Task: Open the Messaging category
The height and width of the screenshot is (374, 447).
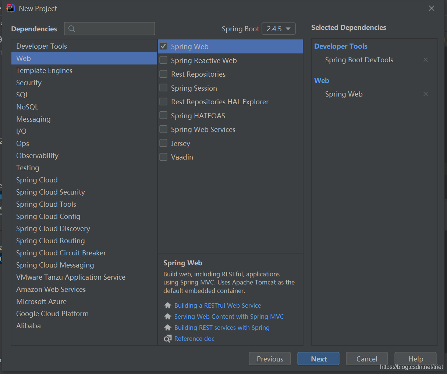Action: (x=84, y=119)
